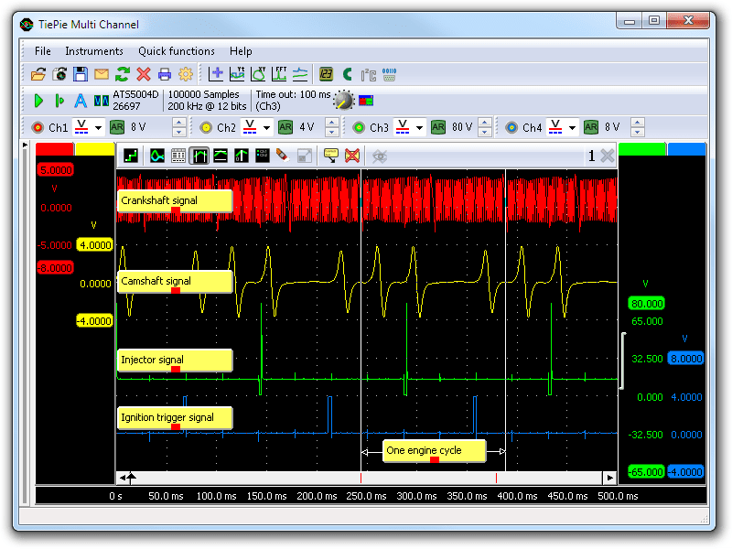Open the Quick functions menu
732x549 pixels.
point(176,51)
